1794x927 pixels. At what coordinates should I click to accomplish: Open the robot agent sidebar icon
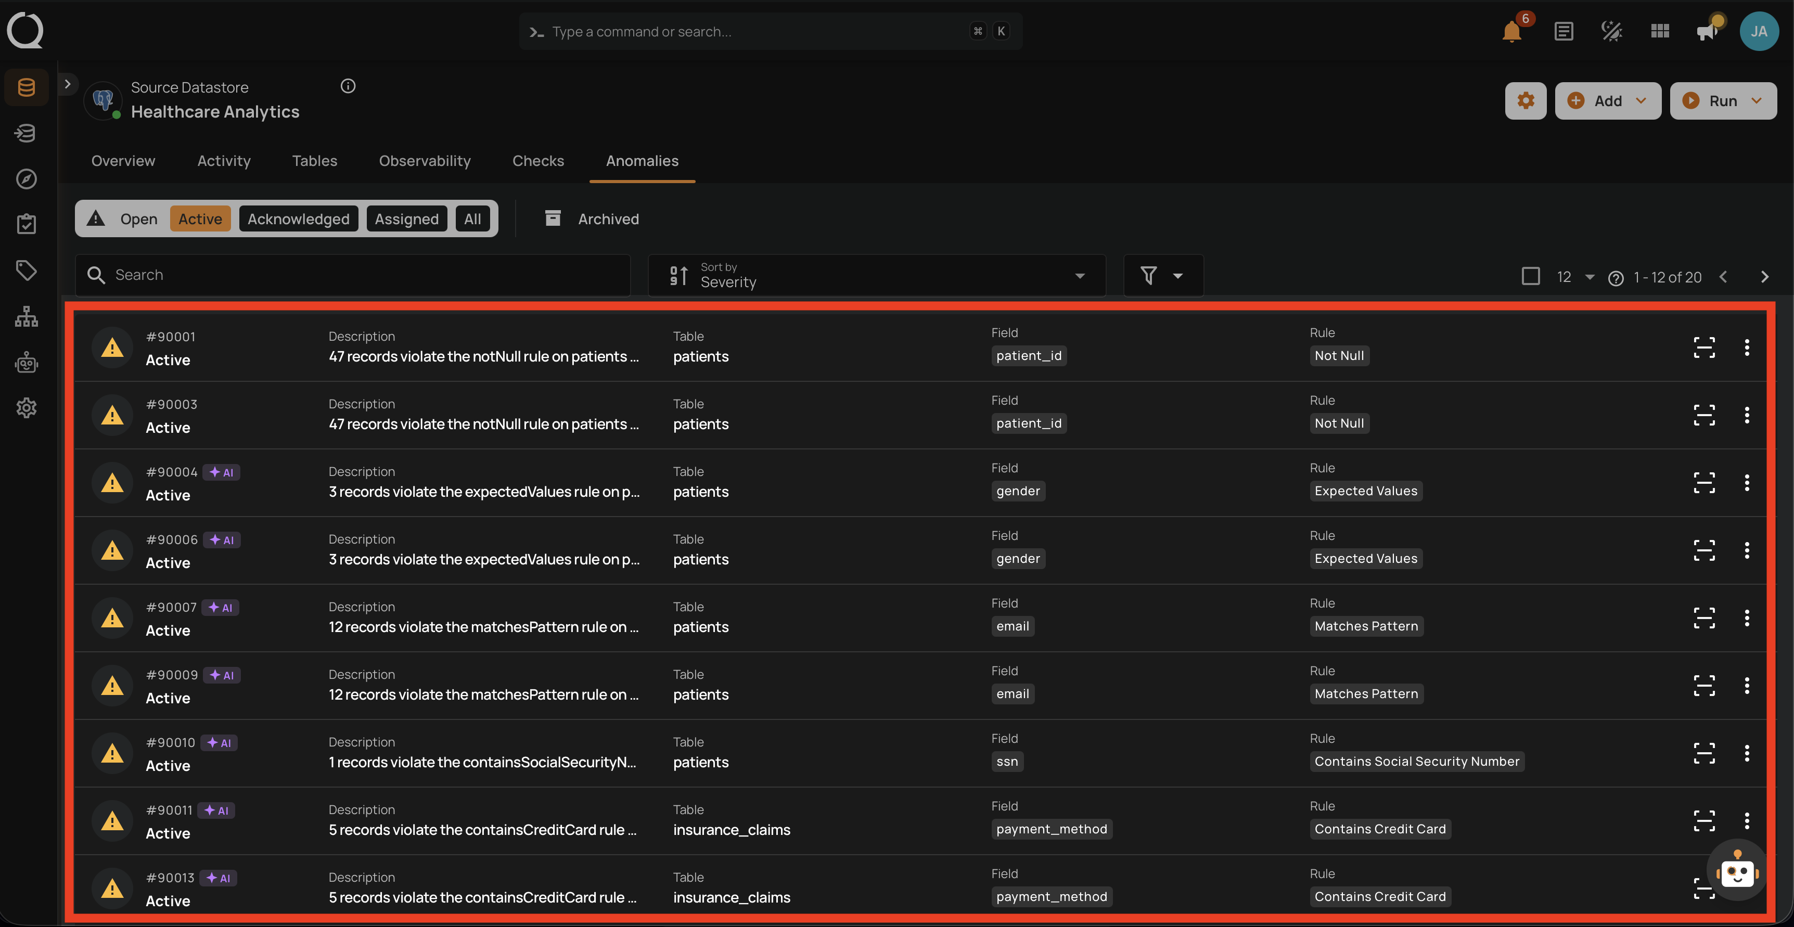click(27, 362)
